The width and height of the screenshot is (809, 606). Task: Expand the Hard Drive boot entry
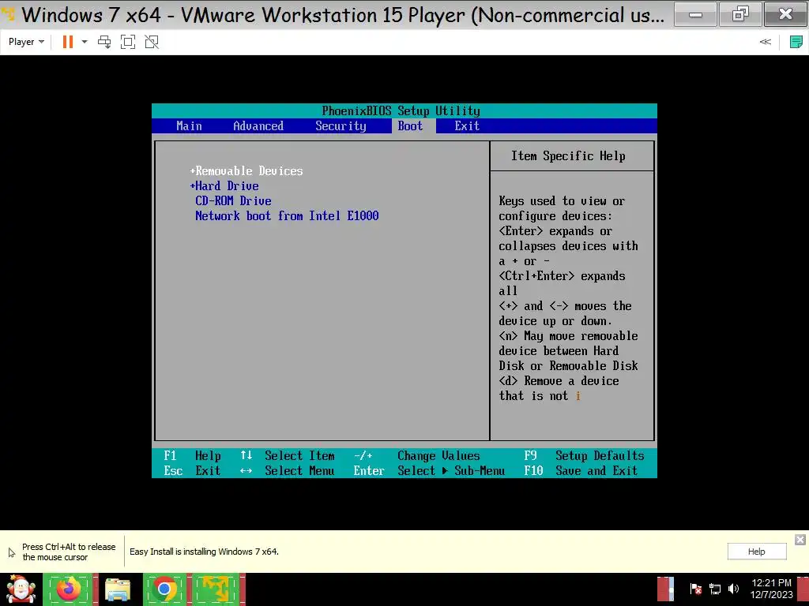pyautogui.click(x=224, y=186)
